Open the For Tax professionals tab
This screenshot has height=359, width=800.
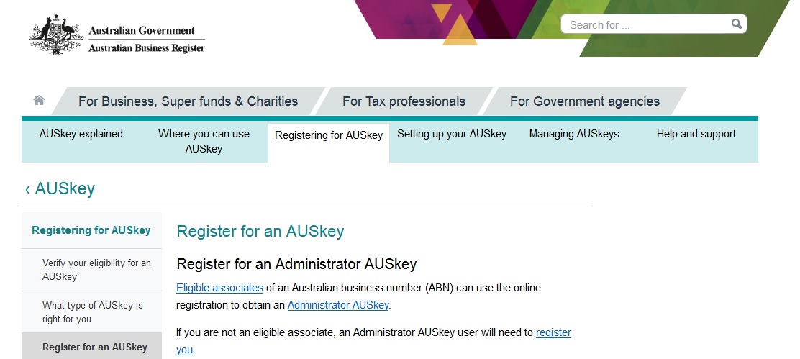click(404, 101)
